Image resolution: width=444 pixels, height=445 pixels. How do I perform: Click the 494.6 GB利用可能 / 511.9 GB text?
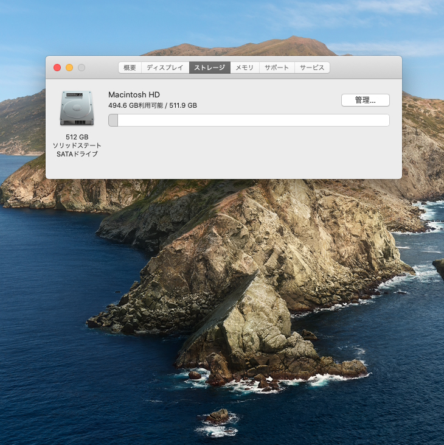click(x=153, y=105)
